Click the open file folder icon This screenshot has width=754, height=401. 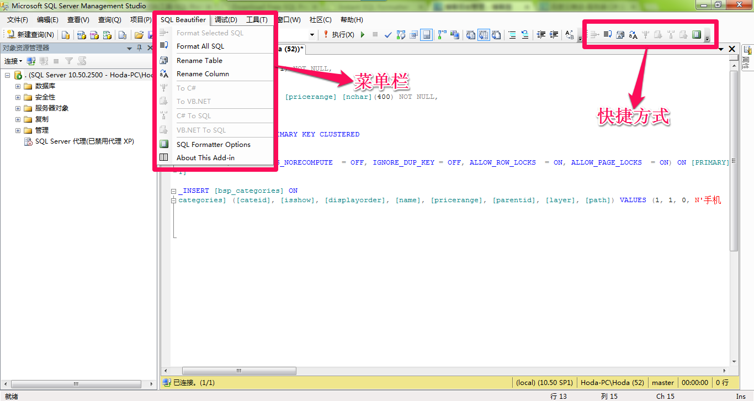tap(139, 35)
